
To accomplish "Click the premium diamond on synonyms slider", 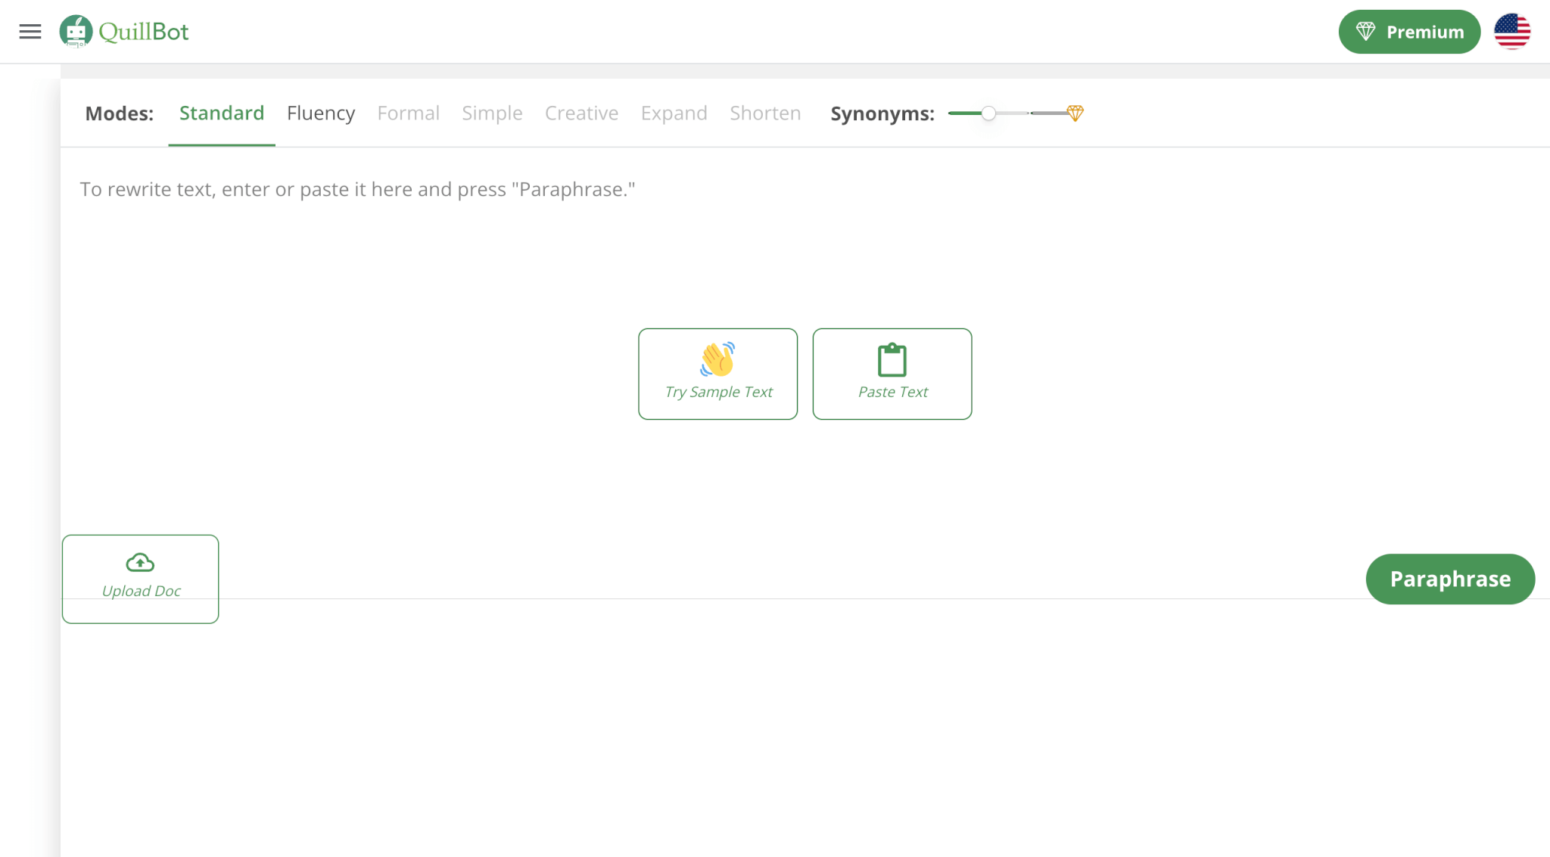I will click(x=1075, y=113).
